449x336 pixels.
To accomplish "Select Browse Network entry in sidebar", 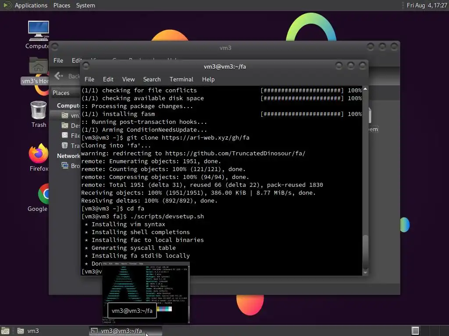I will (71, 165).
